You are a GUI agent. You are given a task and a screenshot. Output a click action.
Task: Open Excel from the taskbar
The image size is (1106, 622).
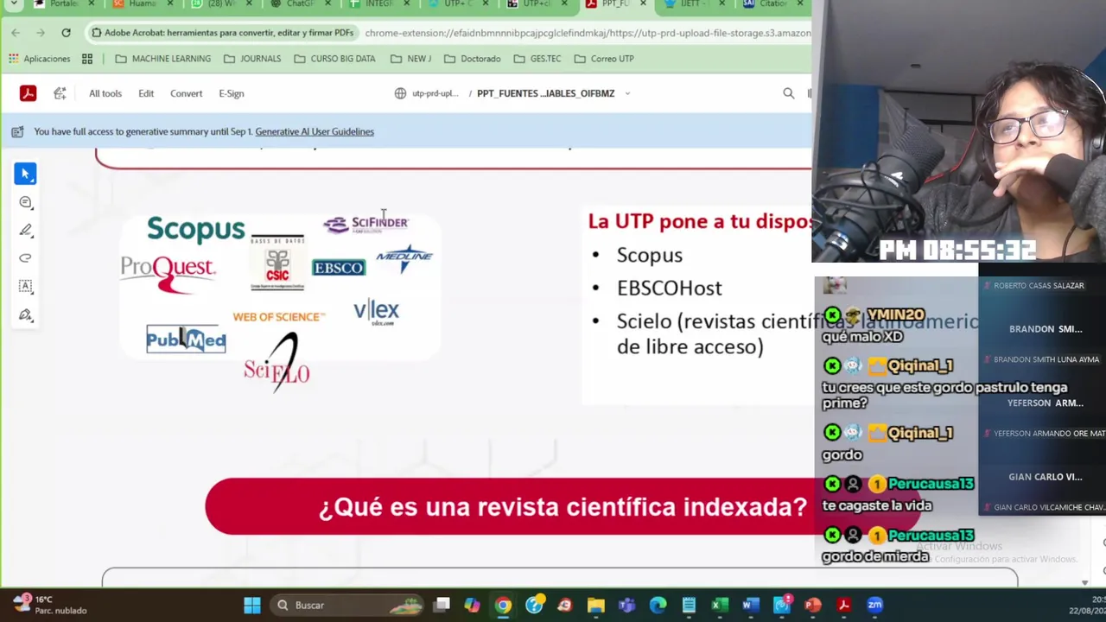719,606
